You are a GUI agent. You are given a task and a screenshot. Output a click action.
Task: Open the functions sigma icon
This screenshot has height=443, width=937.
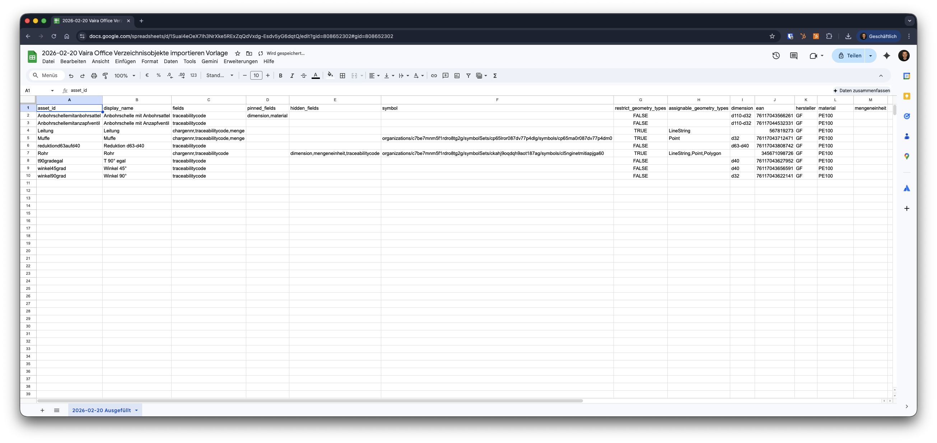(495, 76)
